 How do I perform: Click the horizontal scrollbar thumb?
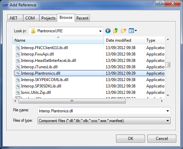[x=72, y=101]
